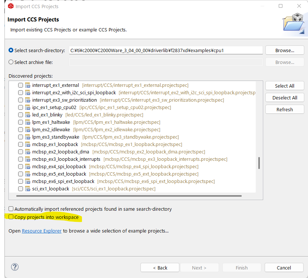Open the Resource Explorer link
This screenshot has height=278, width=308.
42,231
